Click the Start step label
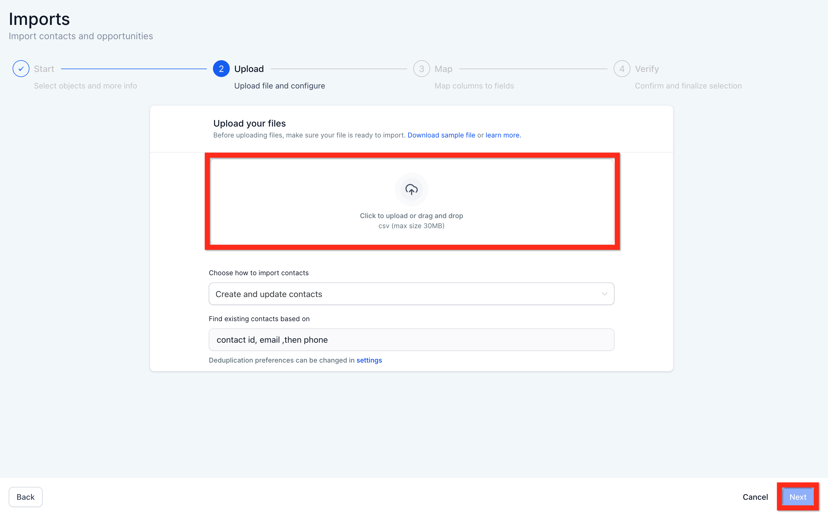This screenshot has height=516, width=828. pos(44,68)
